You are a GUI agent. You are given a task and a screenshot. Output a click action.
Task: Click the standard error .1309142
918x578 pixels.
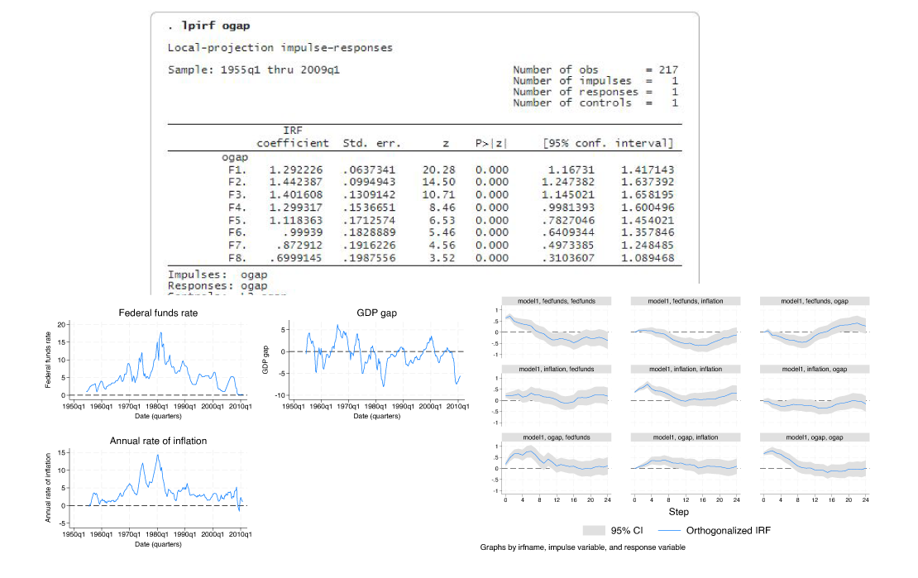click(x=369, y=194)
